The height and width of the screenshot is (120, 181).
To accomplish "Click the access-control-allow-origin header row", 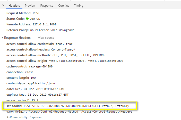I will click(65, 61).
